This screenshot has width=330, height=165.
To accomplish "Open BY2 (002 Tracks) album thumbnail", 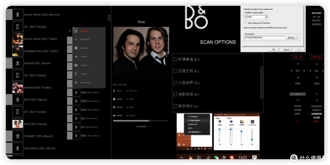I will coord(18,124).
